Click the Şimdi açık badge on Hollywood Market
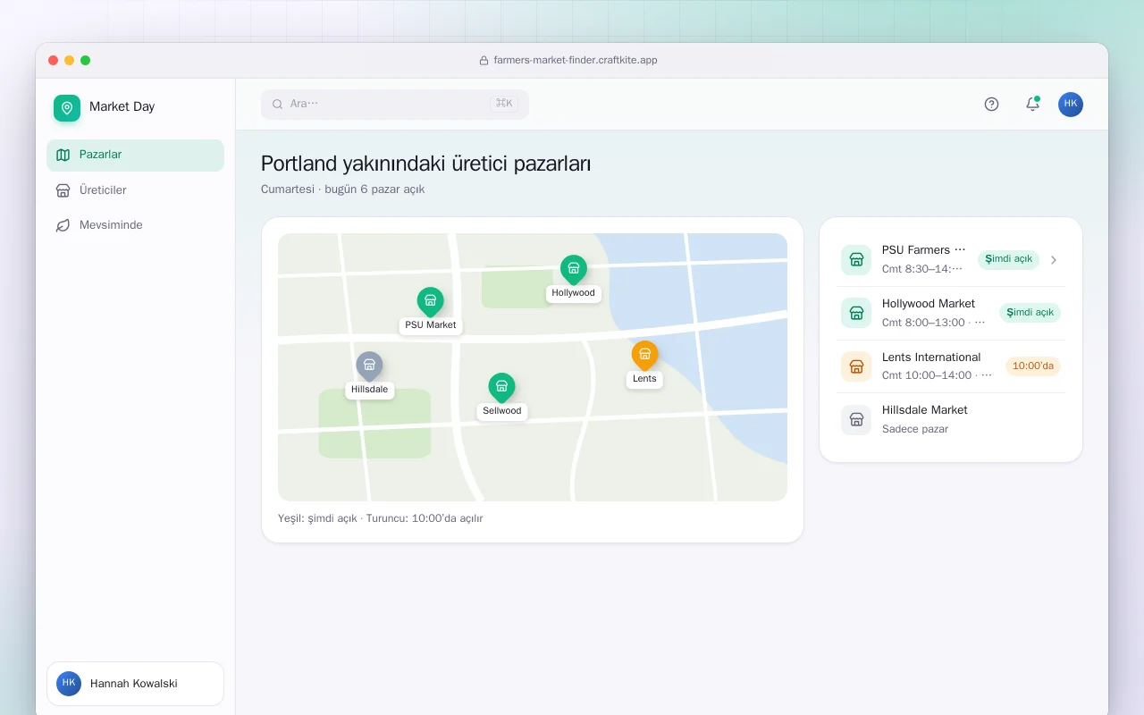This screenshot has width=1144, height=715. (1030, 313)
